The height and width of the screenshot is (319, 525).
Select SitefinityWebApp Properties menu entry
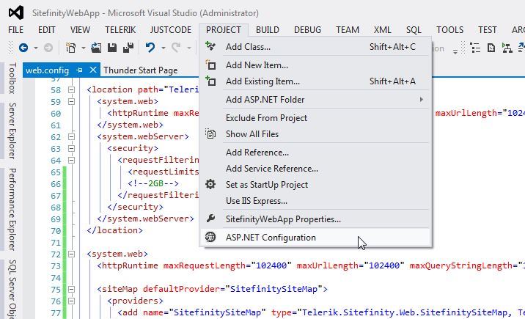282,219
